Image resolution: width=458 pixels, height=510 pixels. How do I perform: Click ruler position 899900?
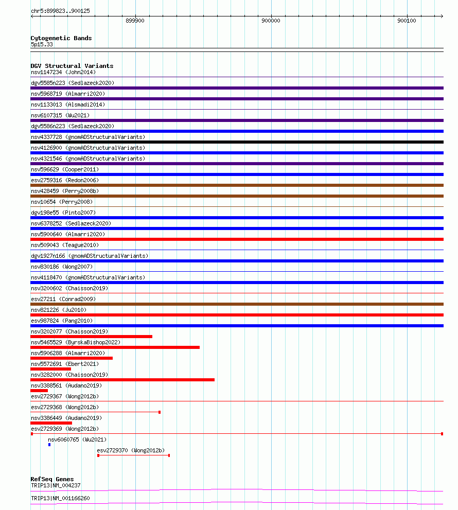[135, 21]
